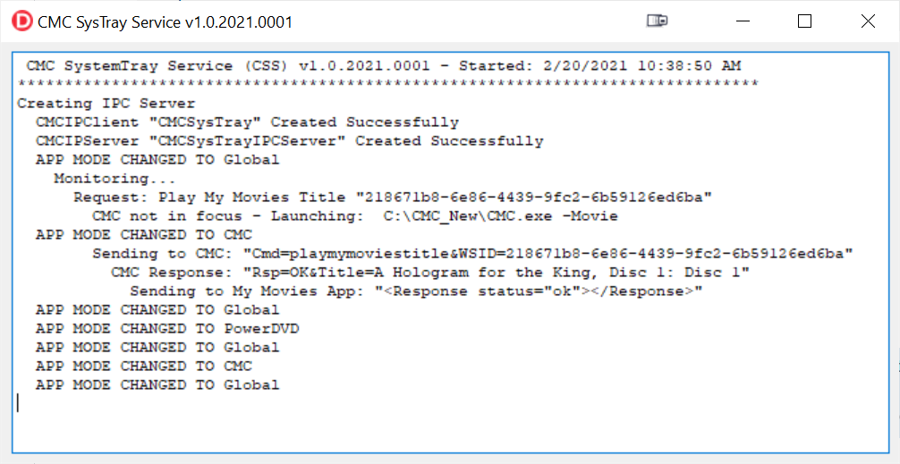Close the CMC SysTray Service window
Image resolution: width=900 pixels, height=464 pixels.
pyautogui.click(x=868, y=21)
